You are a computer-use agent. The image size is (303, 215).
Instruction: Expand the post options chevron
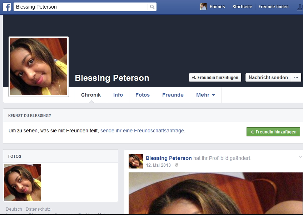pos(300,157)
